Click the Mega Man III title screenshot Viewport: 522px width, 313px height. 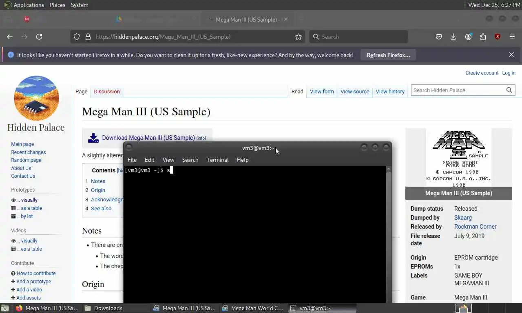pos(458,158)
